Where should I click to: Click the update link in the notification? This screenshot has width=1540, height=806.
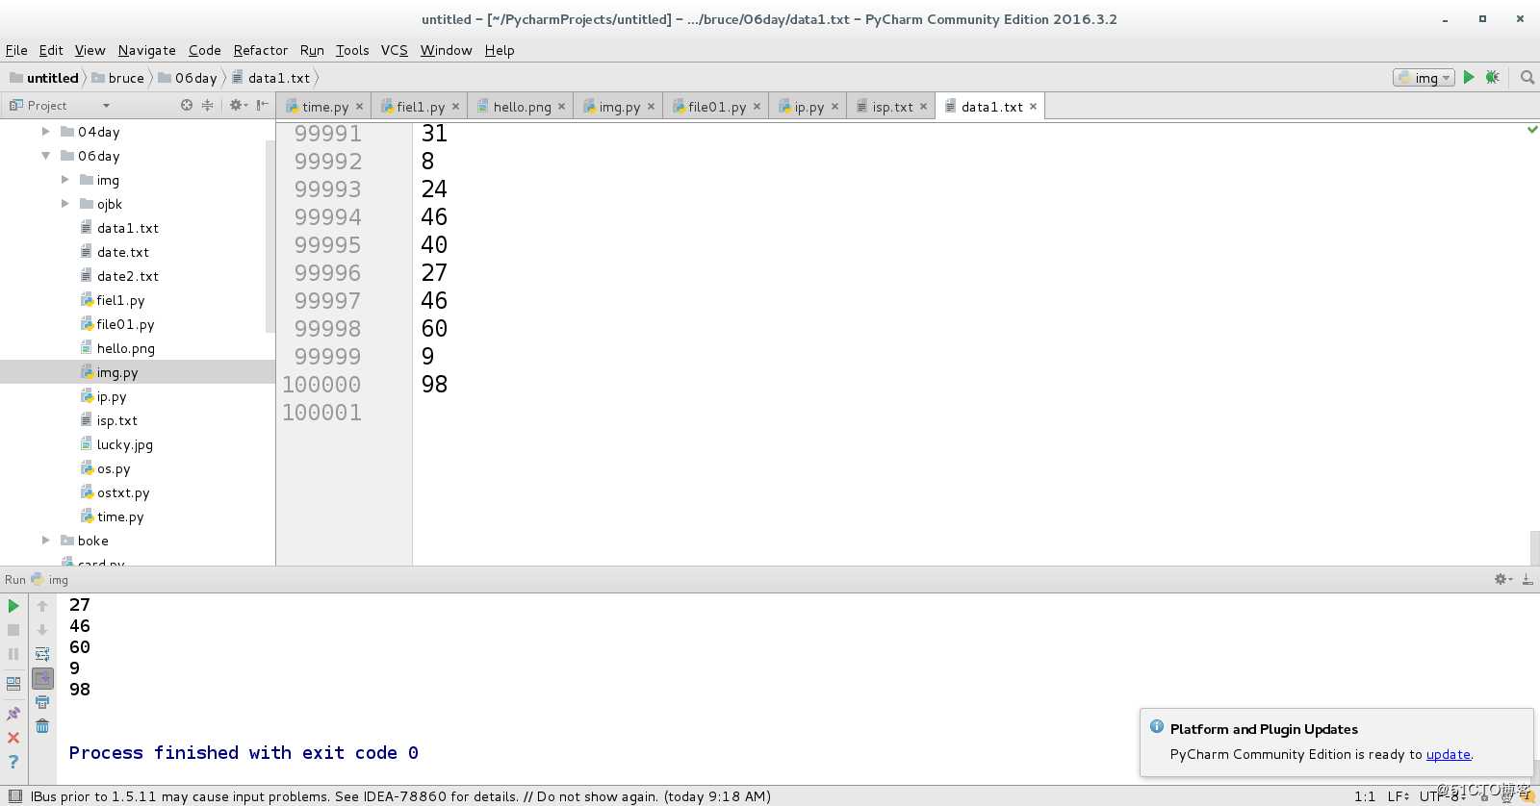click(1448, 754)
